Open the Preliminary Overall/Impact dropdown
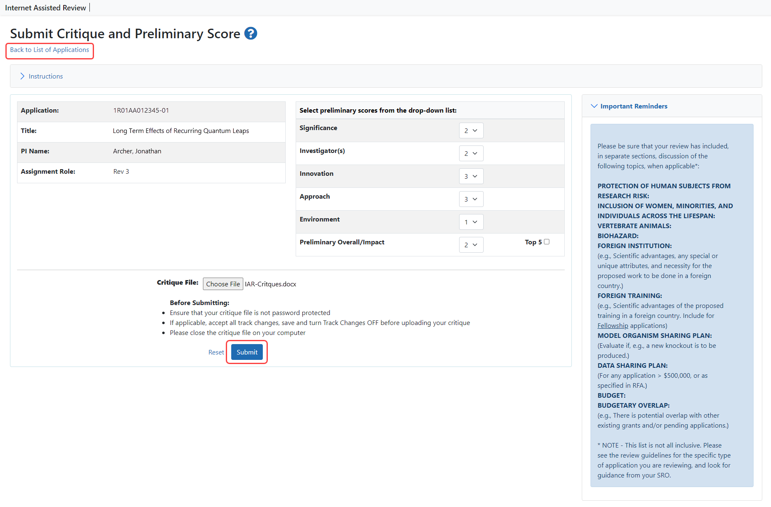771x507 pixels. click(471, 245)
